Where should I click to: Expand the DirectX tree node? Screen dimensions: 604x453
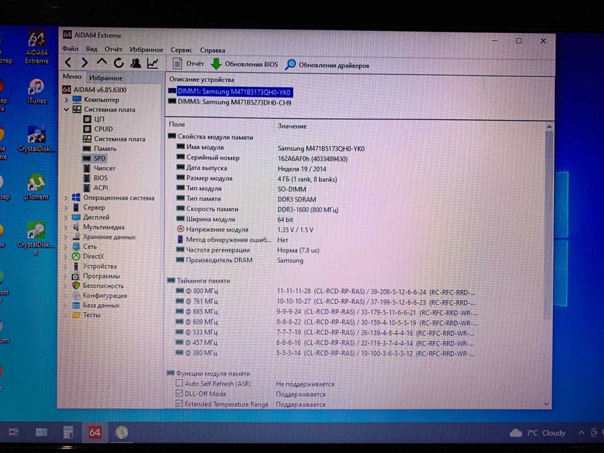[x=65, y=256]
